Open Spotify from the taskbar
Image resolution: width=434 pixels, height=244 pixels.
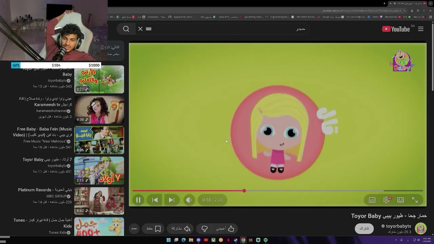pos(265,240)
